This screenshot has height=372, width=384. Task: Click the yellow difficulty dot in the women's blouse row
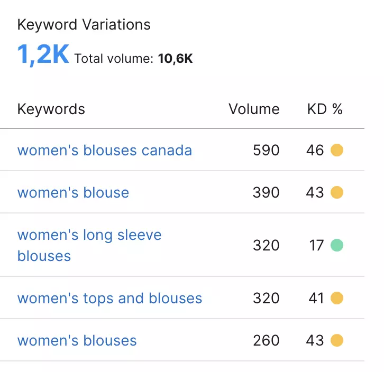coord(337,193)
